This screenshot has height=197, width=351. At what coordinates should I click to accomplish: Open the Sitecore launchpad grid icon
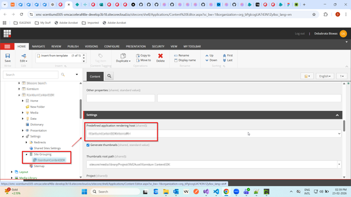pos(7,34)
